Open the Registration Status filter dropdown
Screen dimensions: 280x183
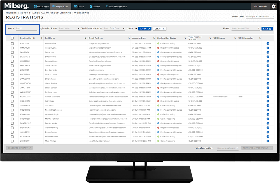(x=69, y=28)
